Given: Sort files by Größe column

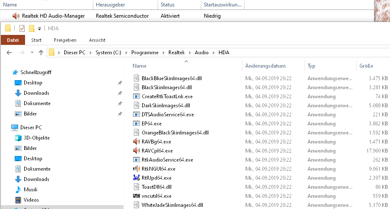Looking at the screenshot, I should 366,66.
